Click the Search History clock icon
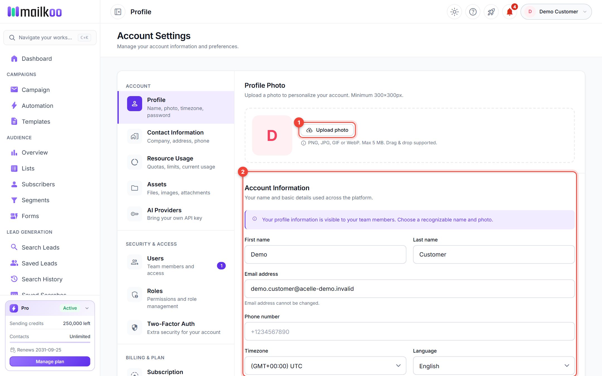 pyautogui.click(x=14, y=279)
